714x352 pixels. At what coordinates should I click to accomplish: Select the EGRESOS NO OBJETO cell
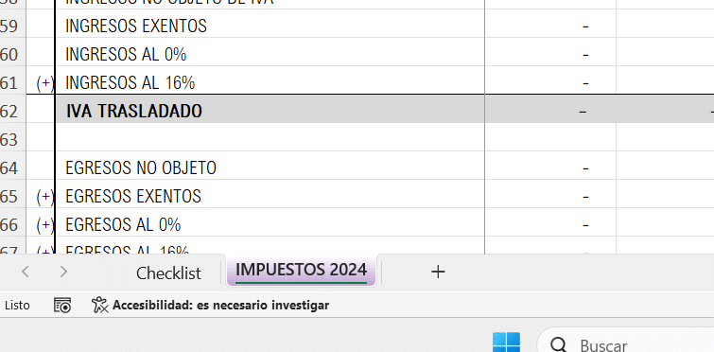pos(270,166)
